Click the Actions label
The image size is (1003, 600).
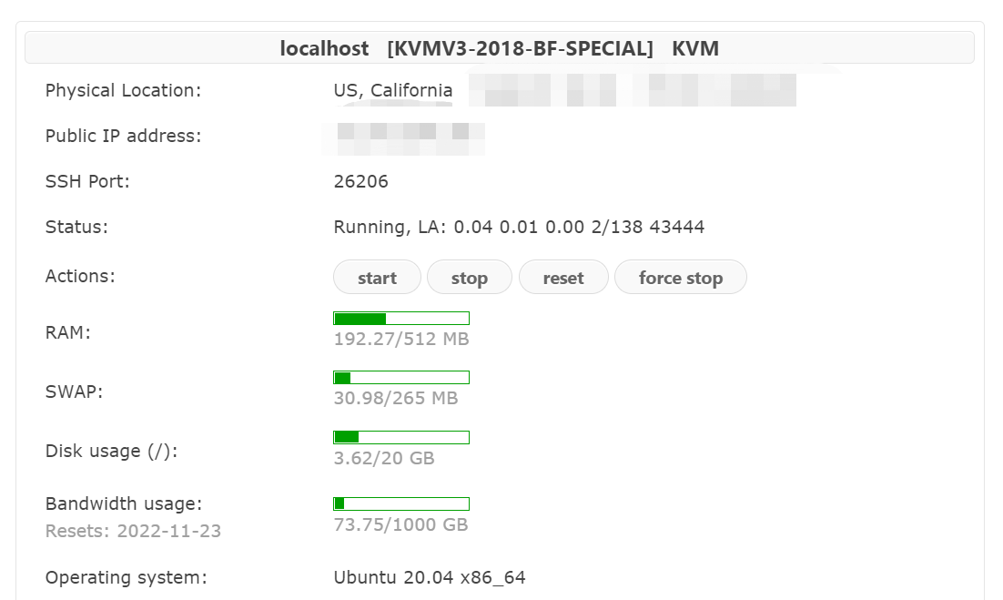[80, 276]
